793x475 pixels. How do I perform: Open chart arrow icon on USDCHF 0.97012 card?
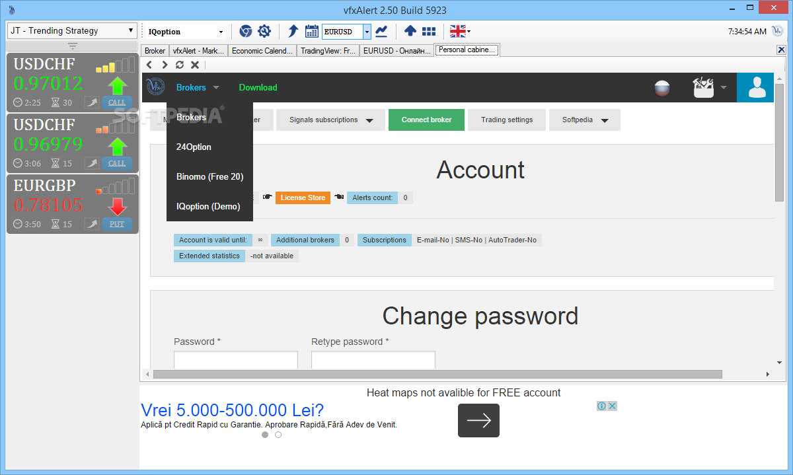91,102
